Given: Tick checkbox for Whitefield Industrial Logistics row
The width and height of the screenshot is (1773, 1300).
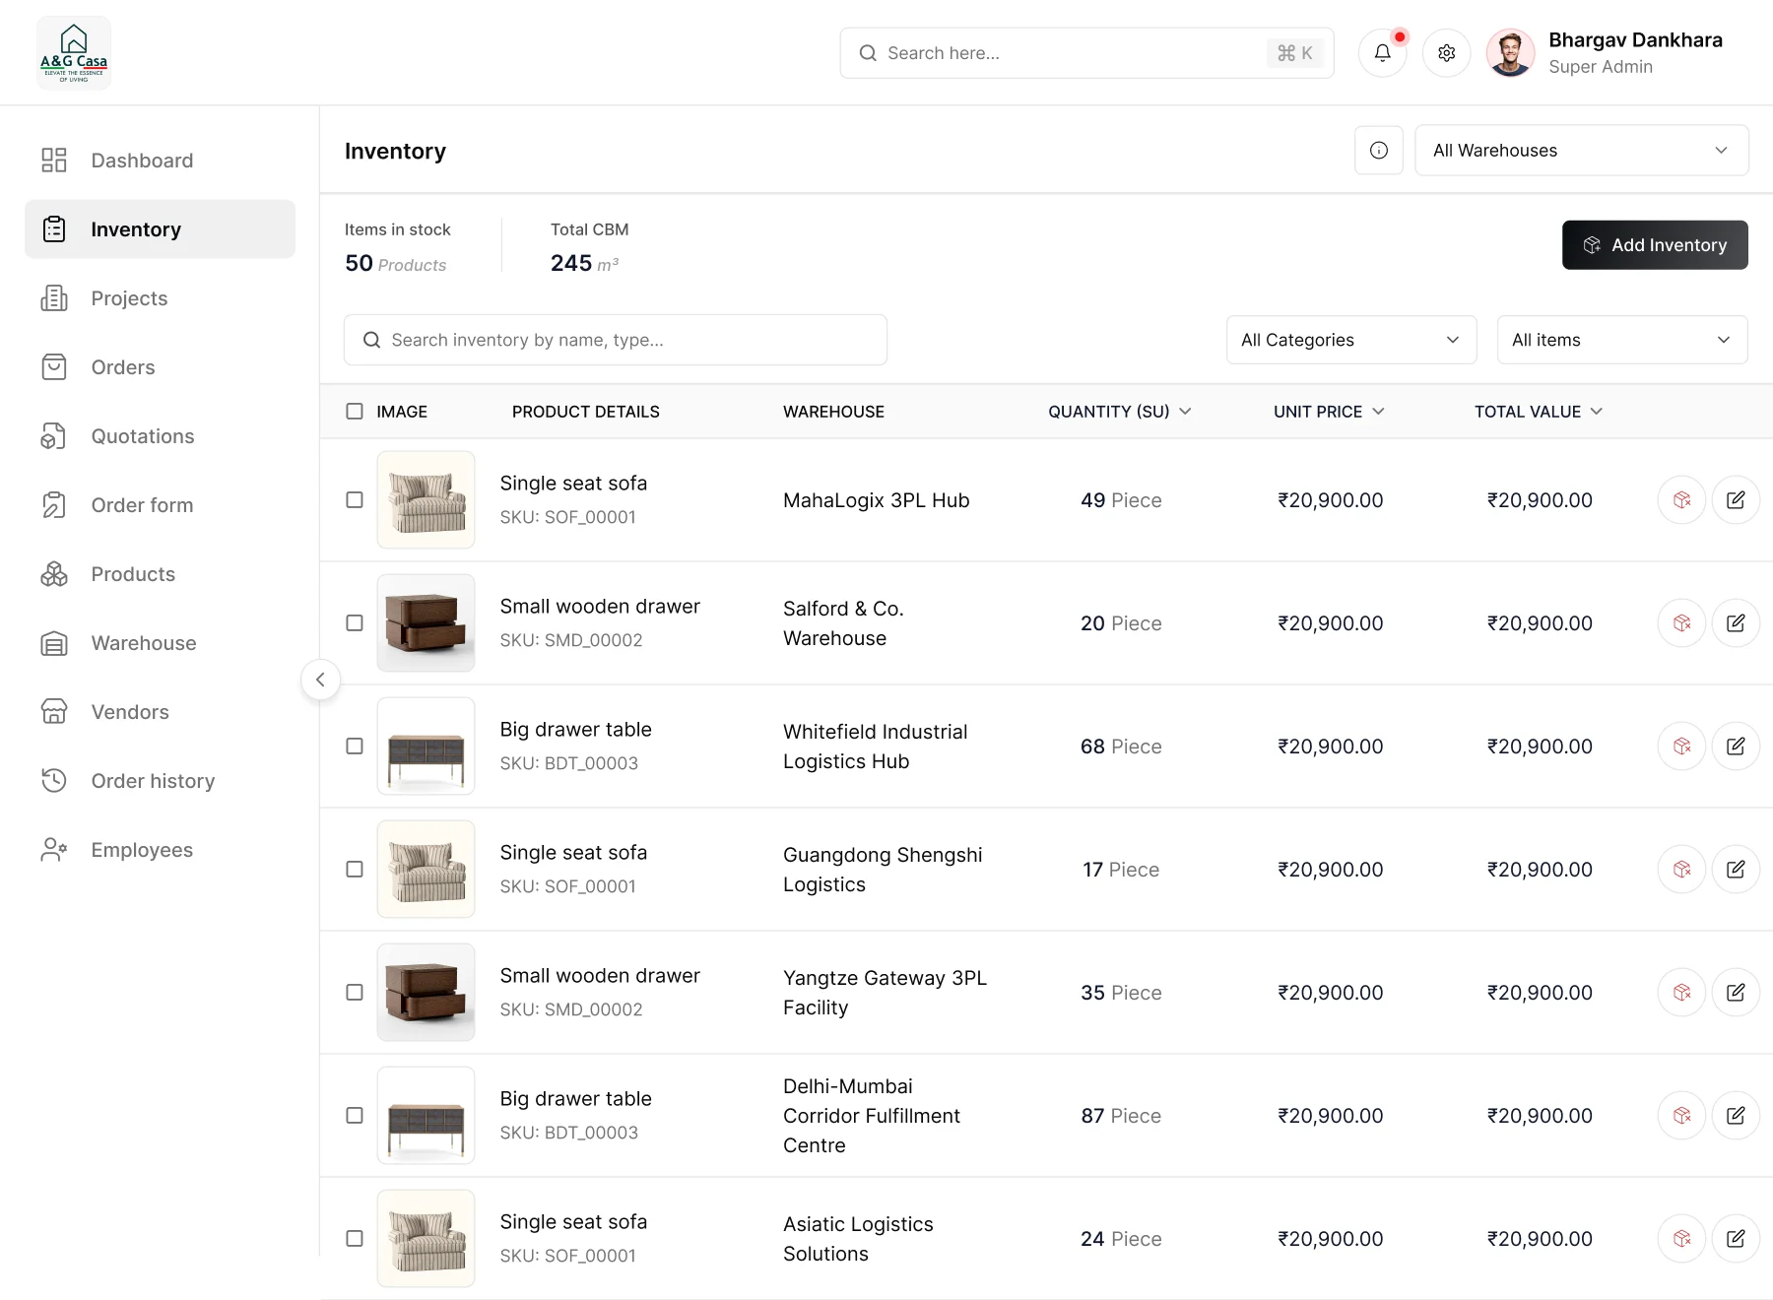Looking at the screenshot, I should point(355,747).
